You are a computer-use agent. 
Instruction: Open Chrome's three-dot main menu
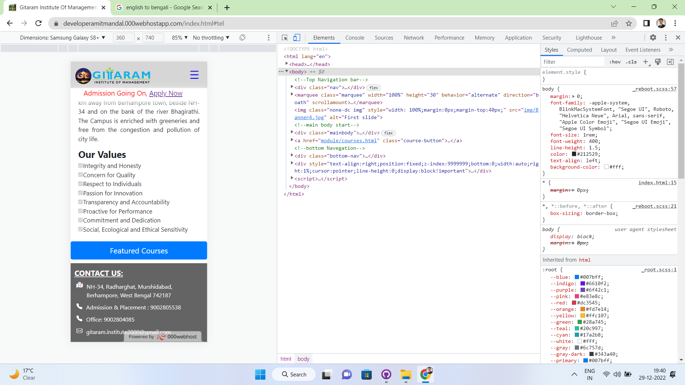[x=675, y=24]
